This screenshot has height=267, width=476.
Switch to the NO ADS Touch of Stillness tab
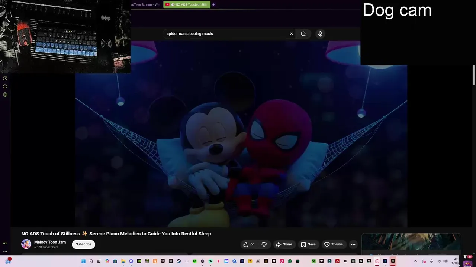coord(187,4)
